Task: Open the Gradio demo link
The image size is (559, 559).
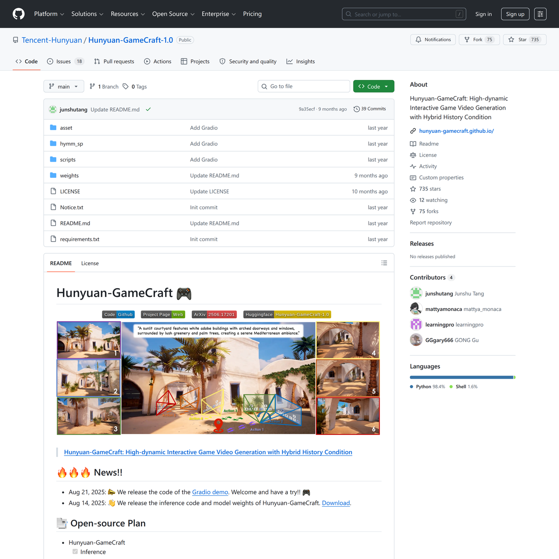Action: coord(210,492)
